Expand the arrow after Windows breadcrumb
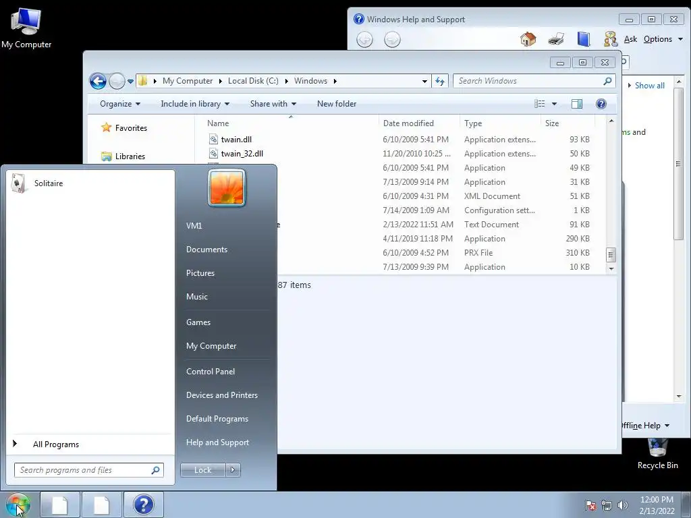This screenshot has height=518, width=691. pyautogui.click(x=335, y=81)
